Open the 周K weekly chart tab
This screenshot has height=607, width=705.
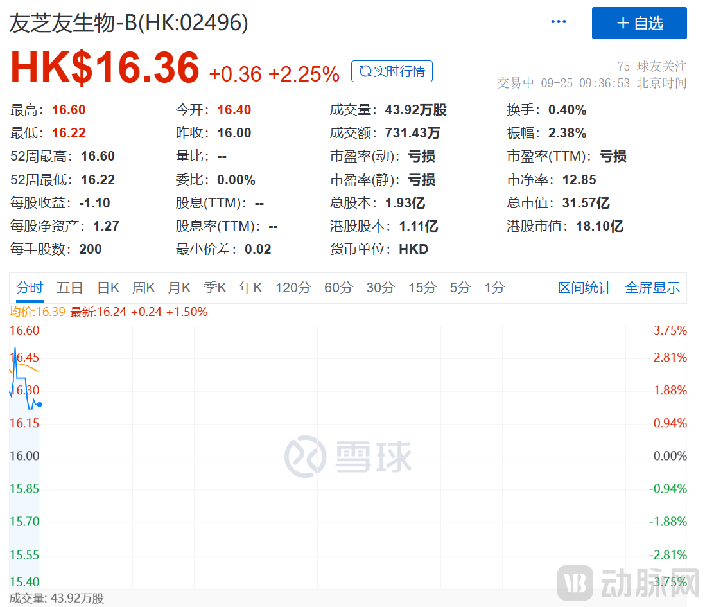[x=143, y=288]
